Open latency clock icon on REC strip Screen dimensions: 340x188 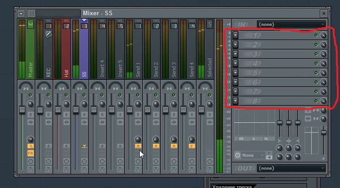tap(48, 161)
